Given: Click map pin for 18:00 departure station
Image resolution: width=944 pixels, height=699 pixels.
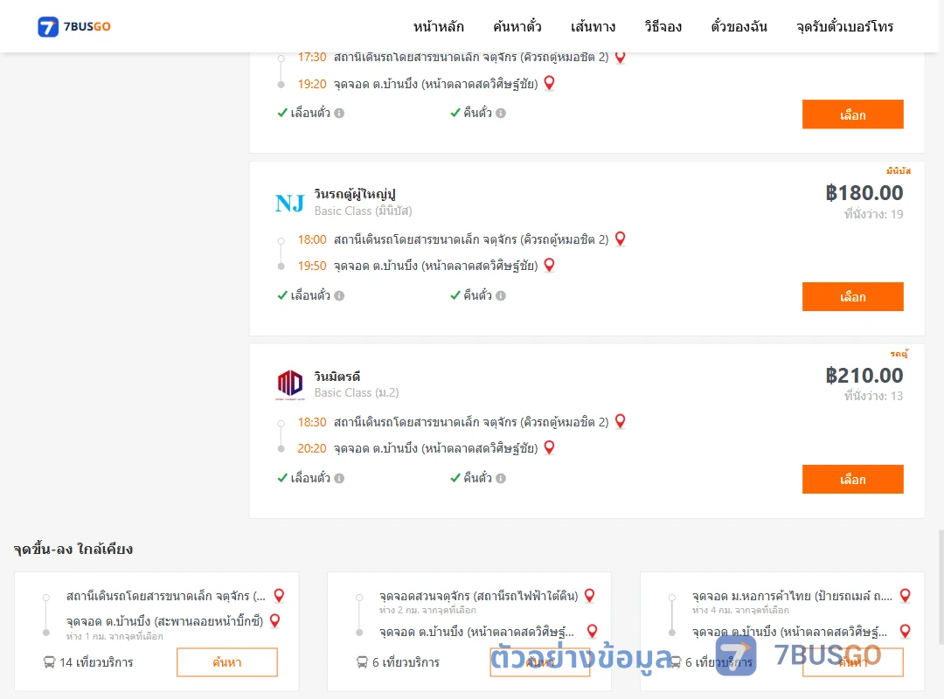Looking at the screenshot, I should coord(620,239).
